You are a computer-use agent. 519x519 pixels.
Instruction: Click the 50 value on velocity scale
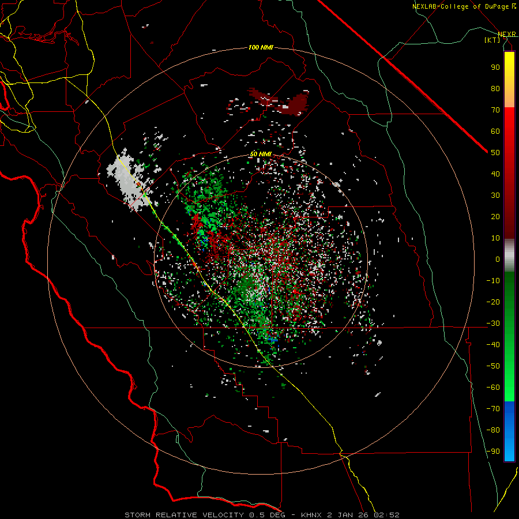pyautogui.click(x=495, y=153)
